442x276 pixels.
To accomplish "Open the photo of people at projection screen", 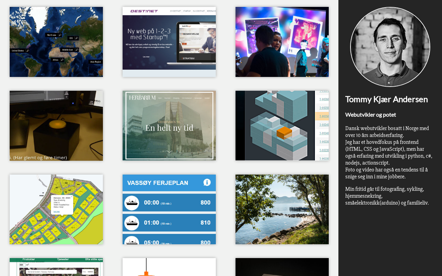I will (x=282, y=42).
